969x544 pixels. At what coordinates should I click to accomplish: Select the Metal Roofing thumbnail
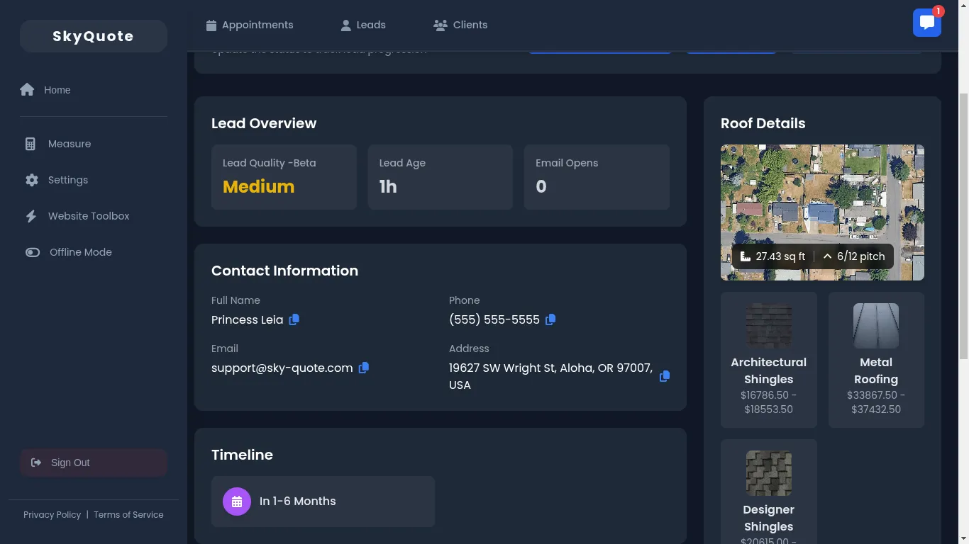(876, 326)
